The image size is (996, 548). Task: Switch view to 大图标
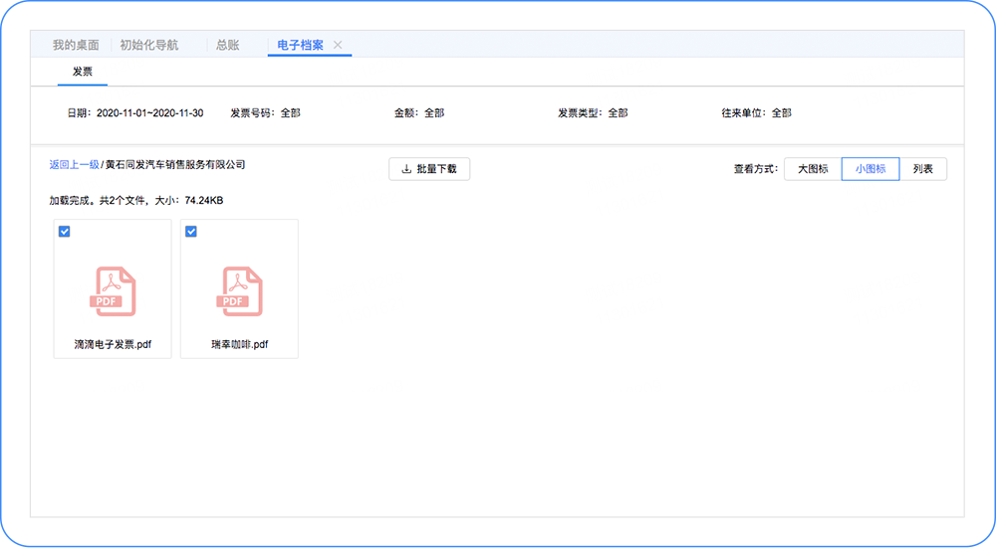click(x=813, y=169)
